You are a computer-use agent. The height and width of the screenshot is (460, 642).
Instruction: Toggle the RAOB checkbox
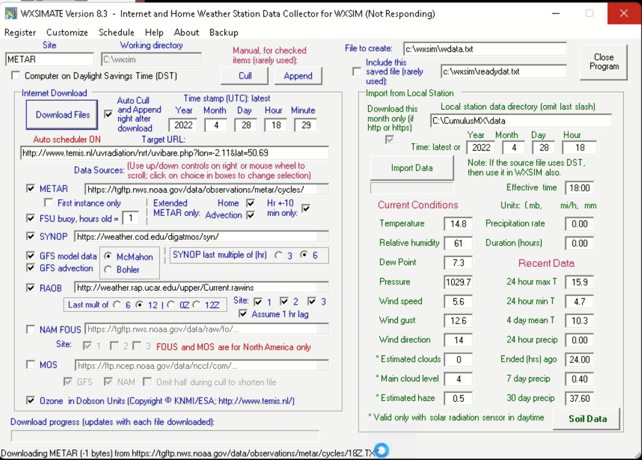tap(30, 287)
